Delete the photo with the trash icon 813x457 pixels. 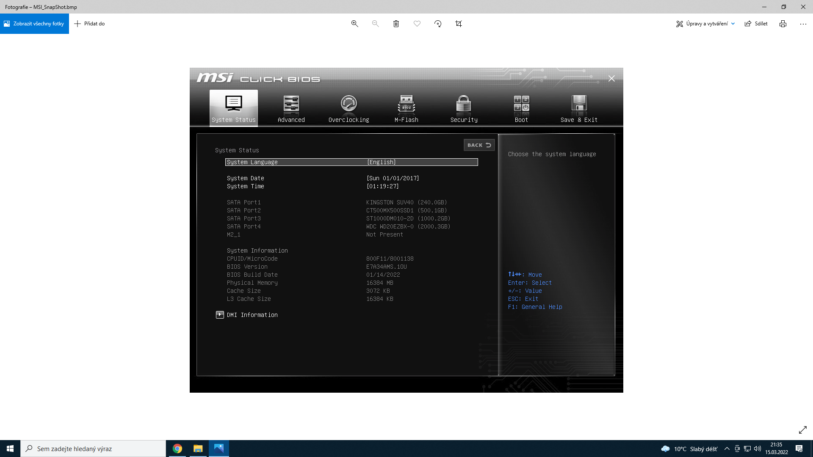pos(396,24)
